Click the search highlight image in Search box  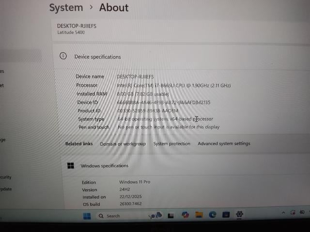click(155, 216)
